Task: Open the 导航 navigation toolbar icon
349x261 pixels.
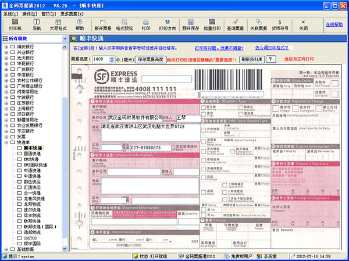Action: click(37, 22)
